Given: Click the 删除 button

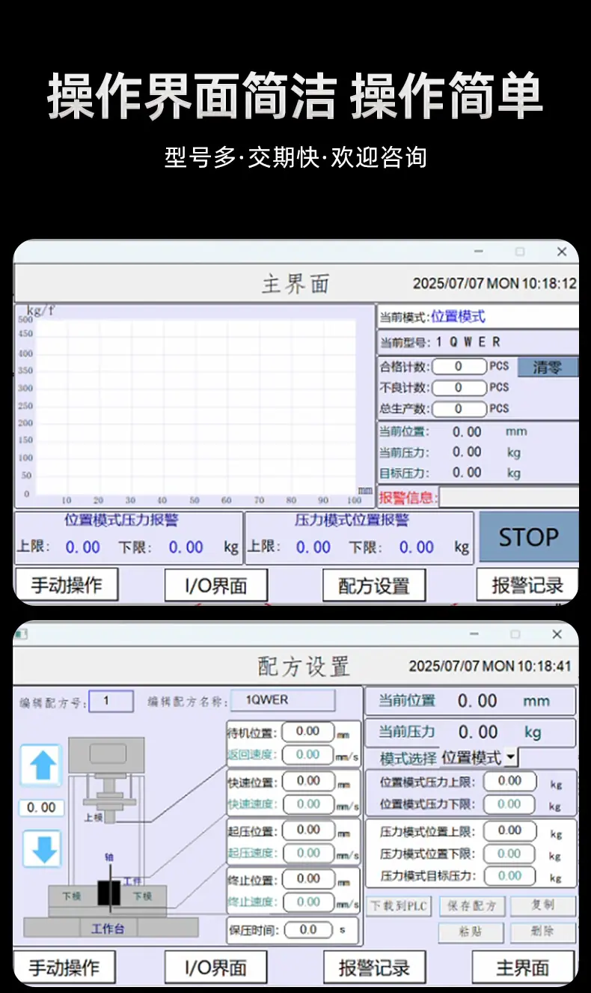Looking at the screenshot, I should (543, 932).
